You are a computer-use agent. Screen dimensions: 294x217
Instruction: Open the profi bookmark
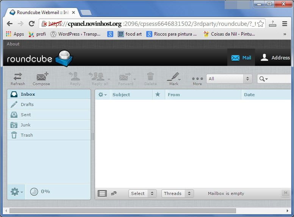pos(37,34)
